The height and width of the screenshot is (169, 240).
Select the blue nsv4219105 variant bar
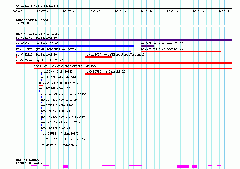73,52
